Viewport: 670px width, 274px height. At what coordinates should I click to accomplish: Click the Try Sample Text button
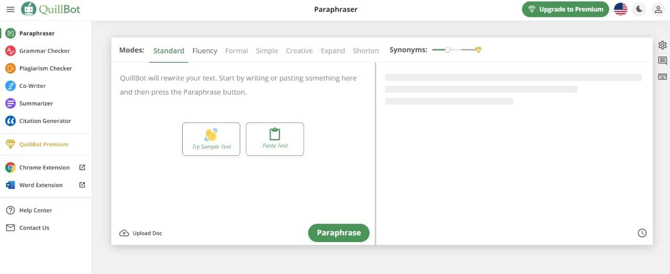pyautogui.click(x=211, y=139)
